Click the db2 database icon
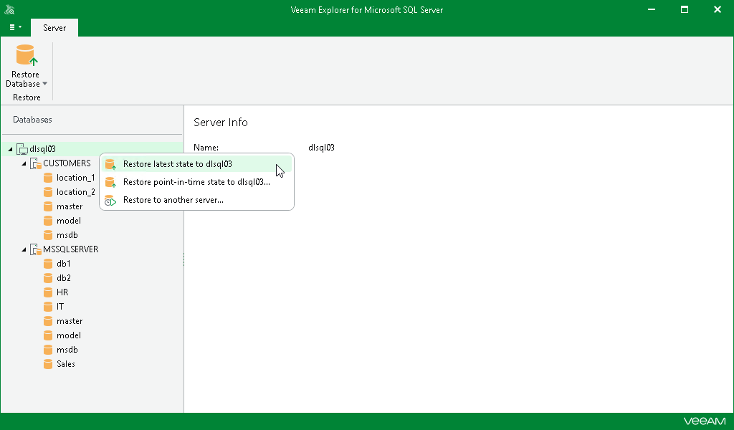Screen dimensions: 734x430 coord(49,277)
